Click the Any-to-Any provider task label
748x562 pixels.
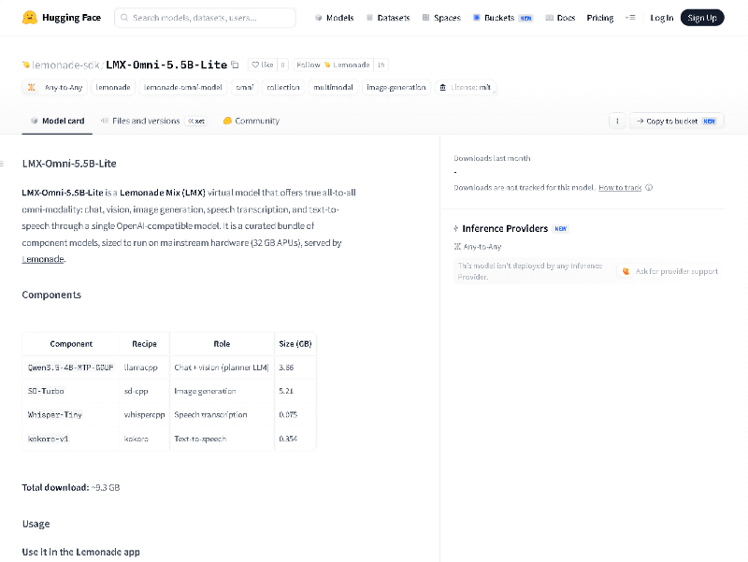478,247
